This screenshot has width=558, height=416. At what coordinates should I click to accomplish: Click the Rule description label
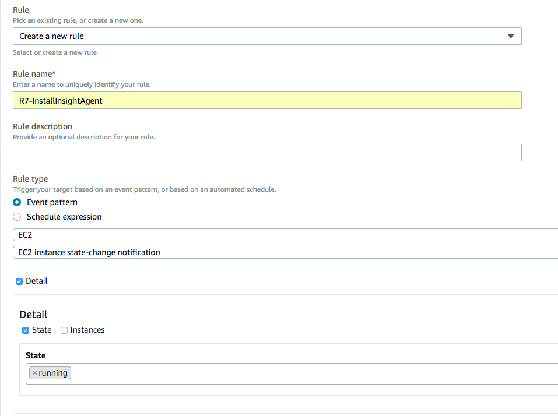[43, 126]
